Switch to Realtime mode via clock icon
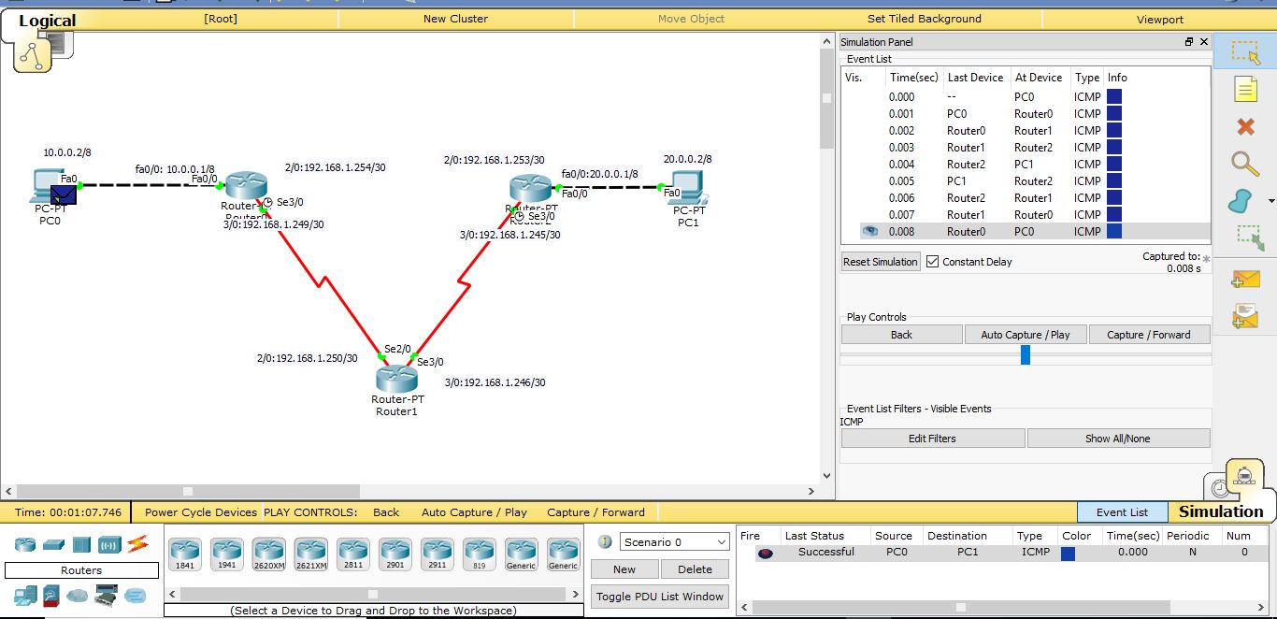 tap(1220, 487)
